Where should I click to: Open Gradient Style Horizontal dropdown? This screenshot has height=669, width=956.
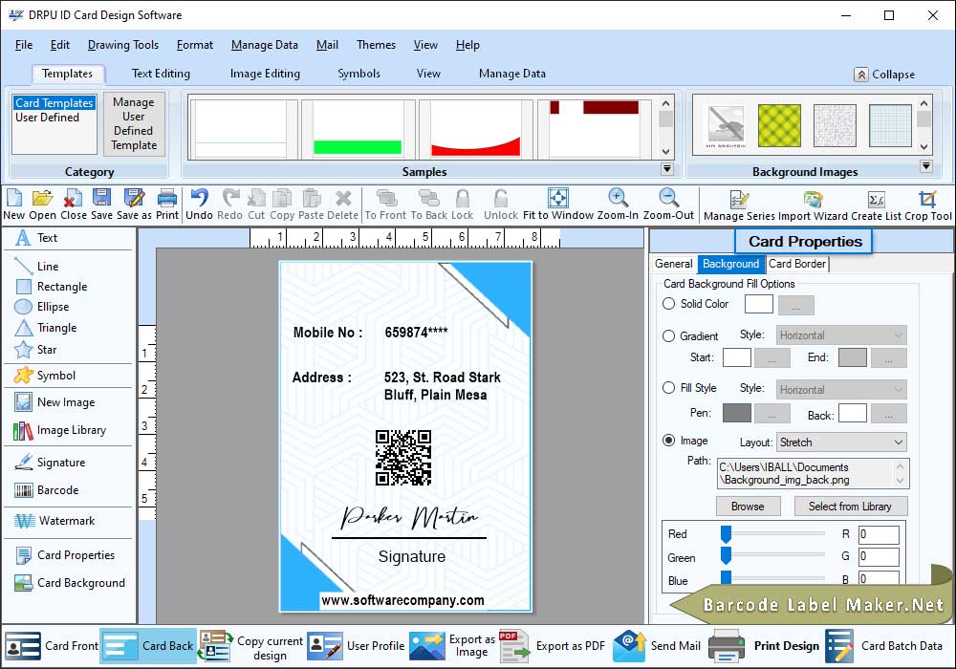(841, 335)
